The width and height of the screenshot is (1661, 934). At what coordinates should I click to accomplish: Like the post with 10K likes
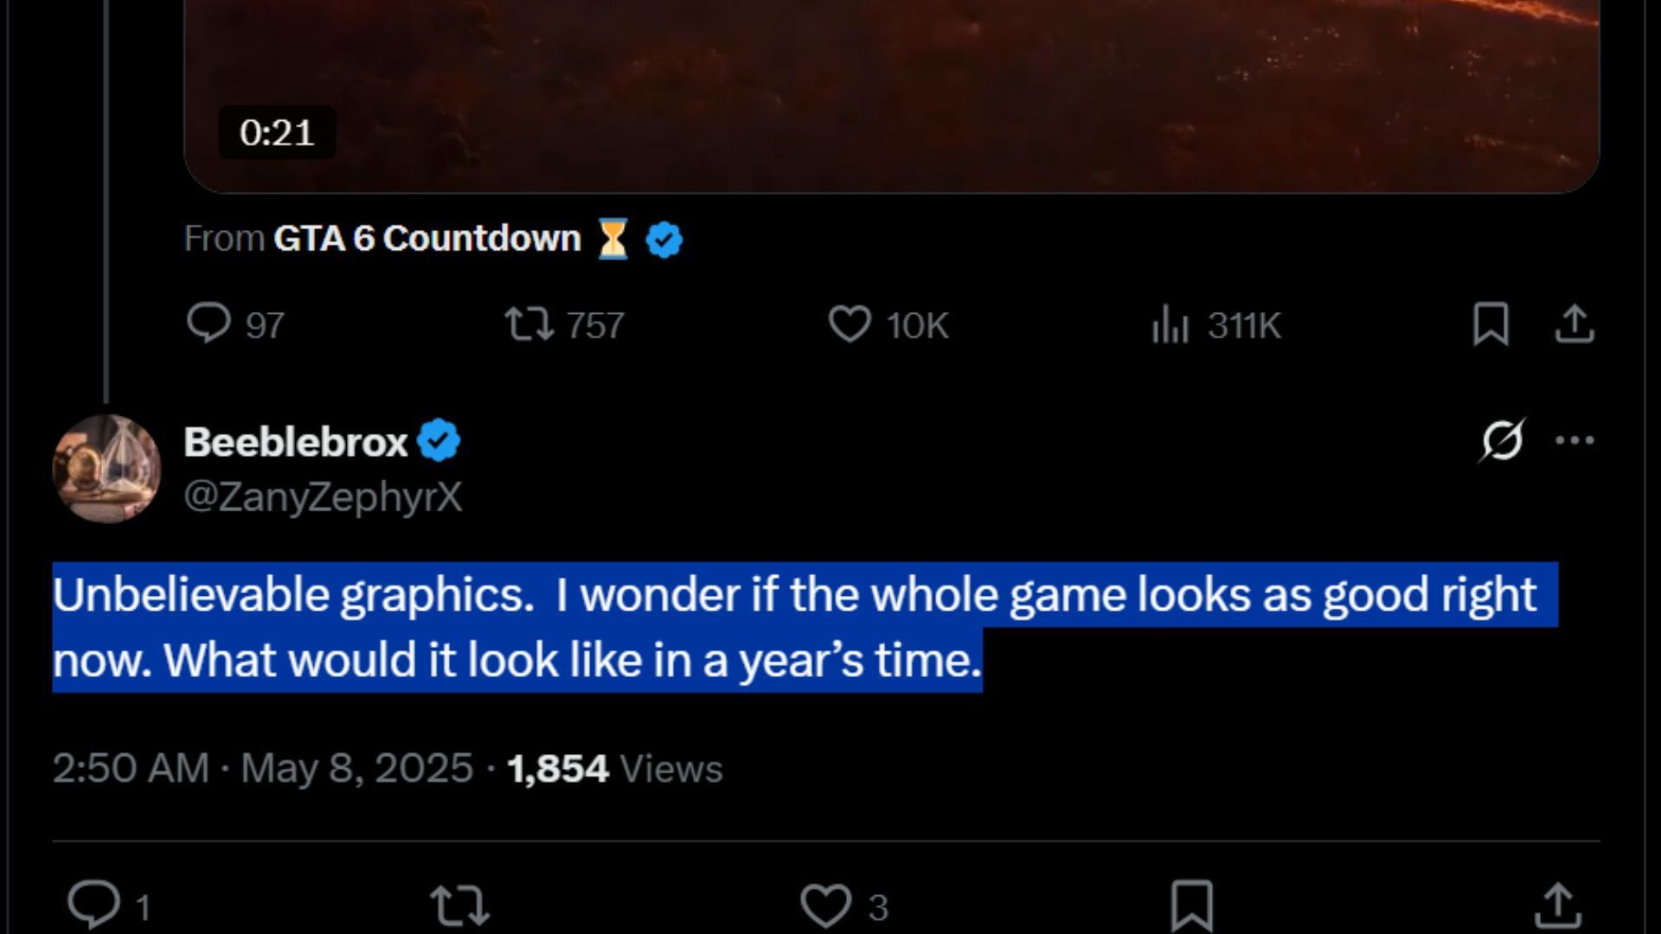click(x=850, y=324)
